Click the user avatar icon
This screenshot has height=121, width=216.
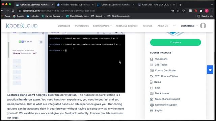(x=203, y=26)
